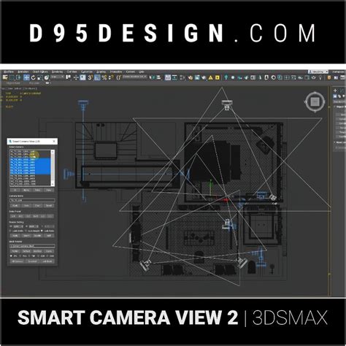The width and height of the screenshot is (346, 346).
Task: Activate the Select and Move tool
Action: point(26,77)
